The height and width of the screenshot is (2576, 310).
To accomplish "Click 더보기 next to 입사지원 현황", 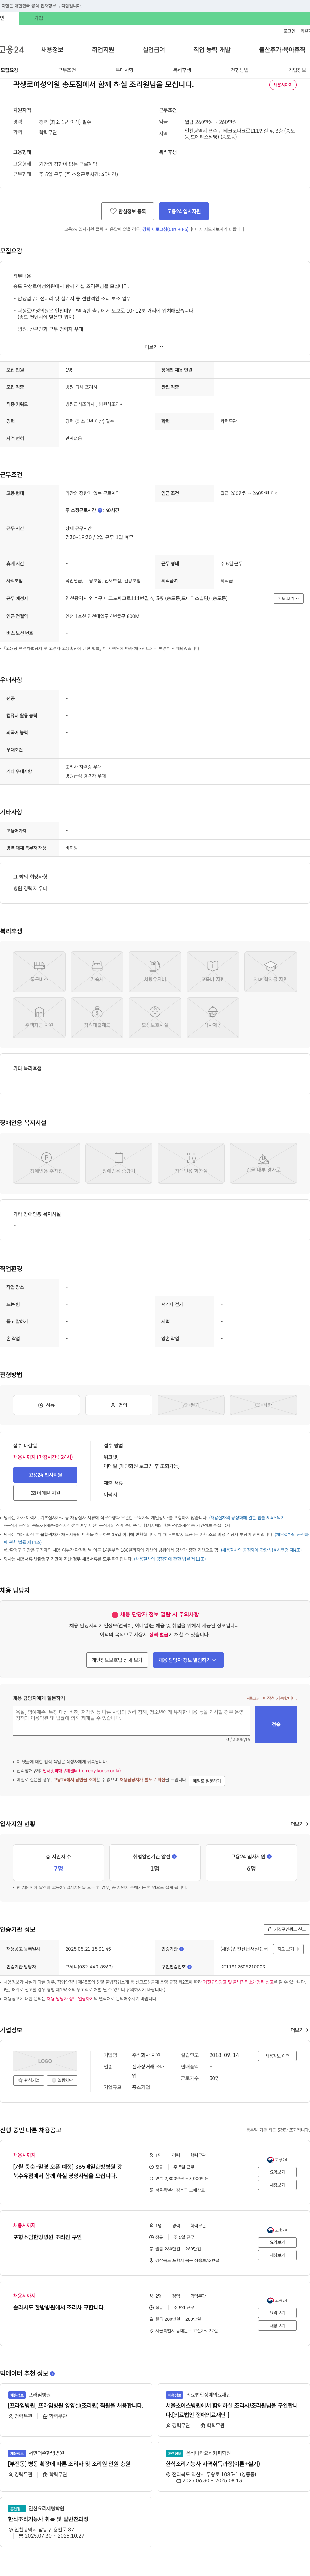I will pyautogui.click(x=299, y=1824).
